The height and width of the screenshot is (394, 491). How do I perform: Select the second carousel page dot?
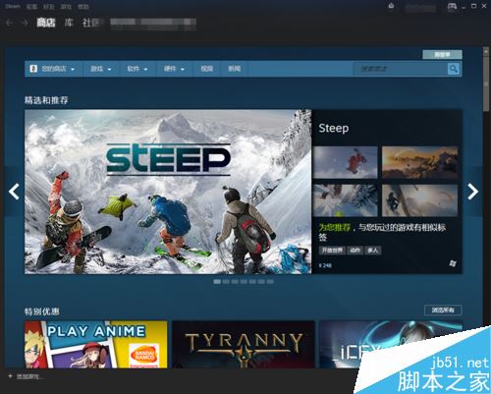226,281
